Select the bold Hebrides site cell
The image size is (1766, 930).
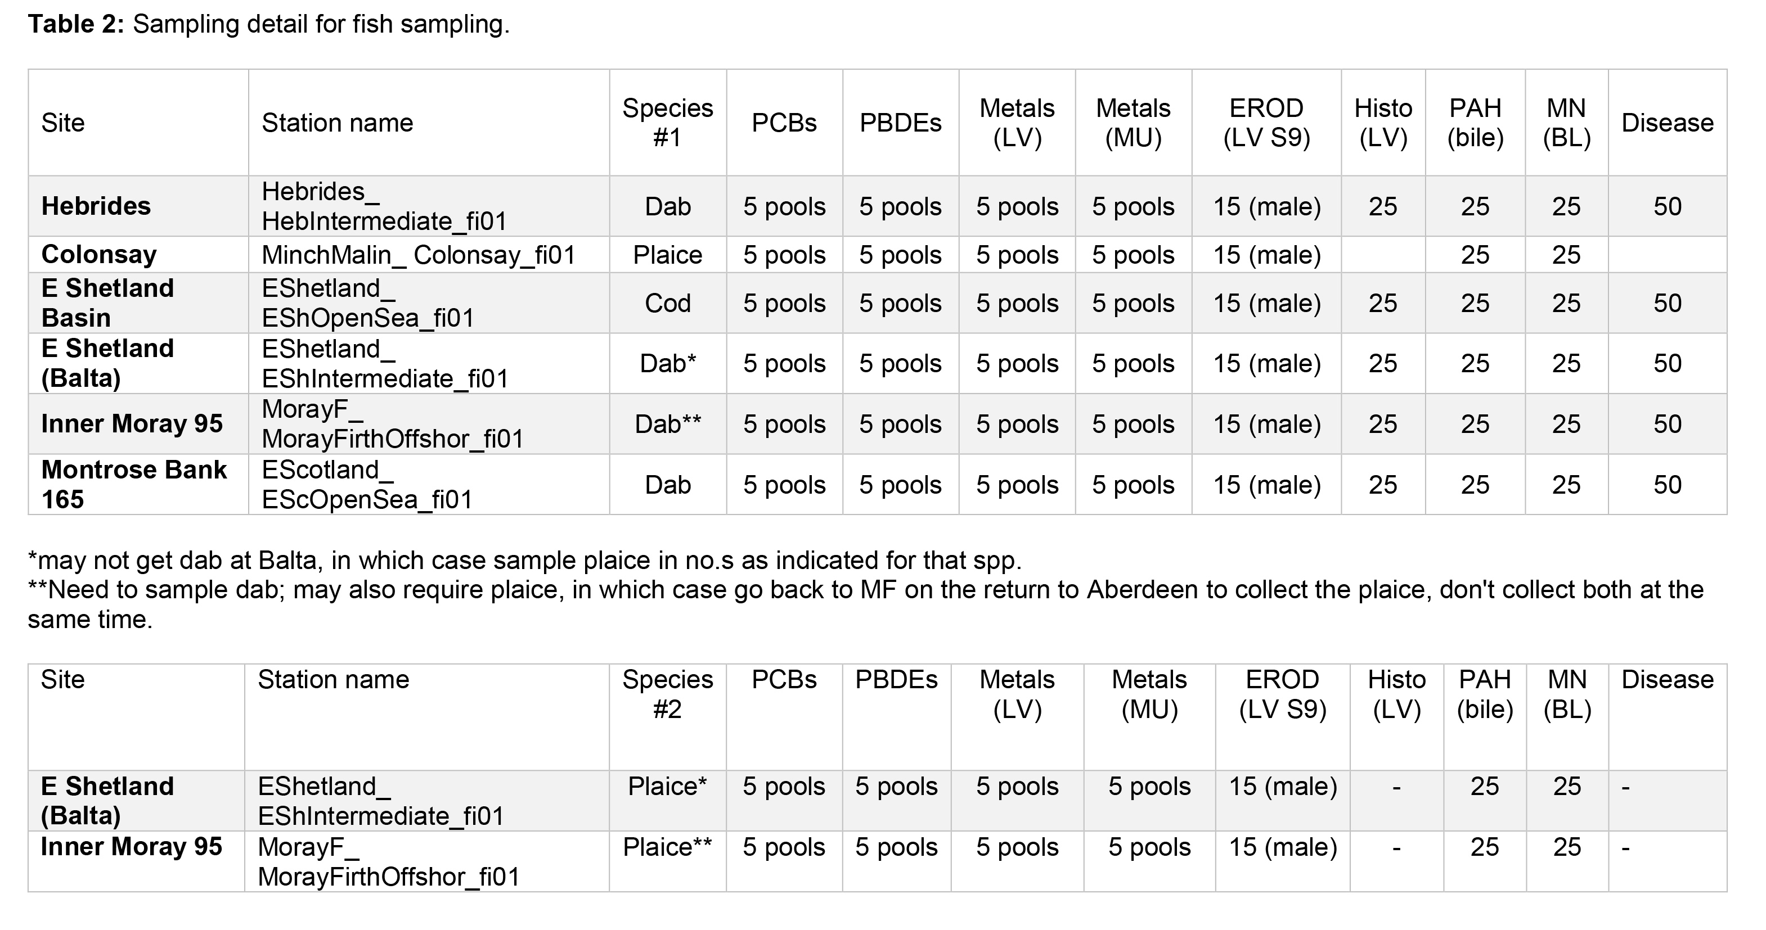[96, 206]
